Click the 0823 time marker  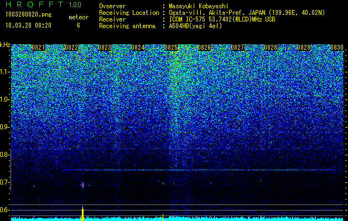pos(105,48)
